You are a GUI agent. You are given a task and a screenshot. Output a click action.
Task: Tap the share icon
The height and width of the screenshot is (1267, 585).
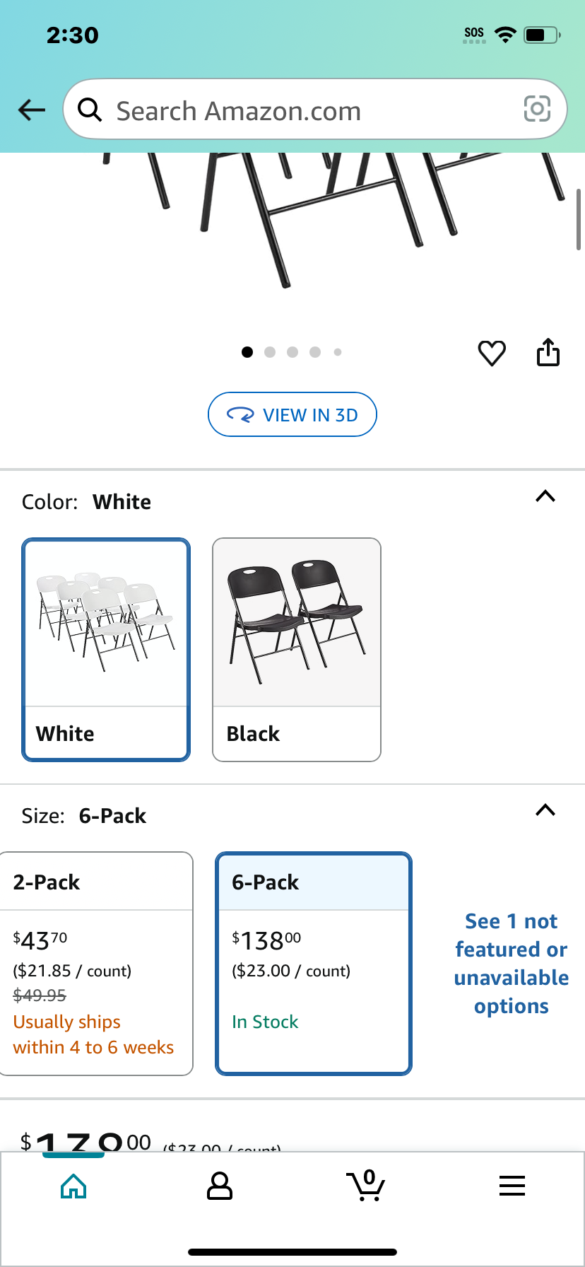click(548, 352)
